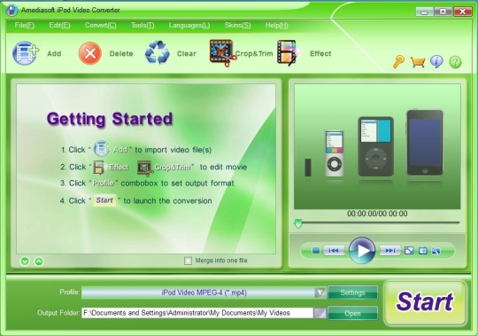Open the Convert menu

pyautogui.click(x=101, y=26)
